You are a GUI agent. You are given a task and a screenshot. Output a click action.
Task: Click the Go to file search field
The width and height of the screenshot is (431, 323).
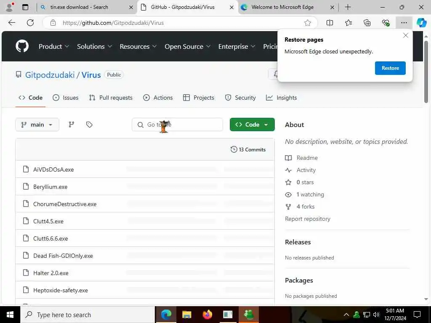[177, 124]
